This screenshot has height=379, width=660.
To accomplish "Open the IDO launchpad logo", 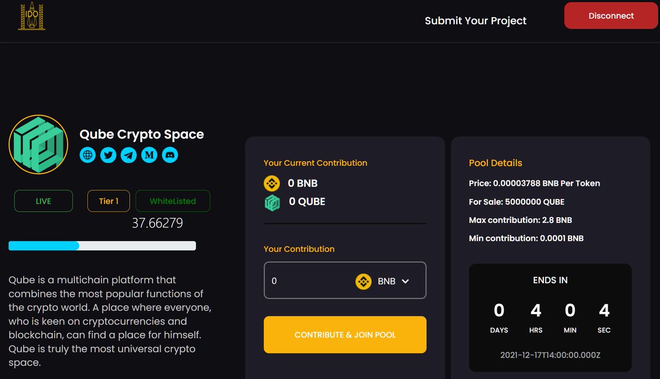I will [x=31, y=16].
